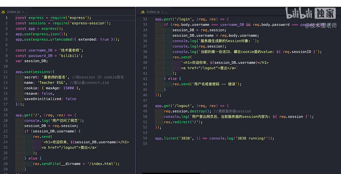The image size is (341, 174).
Task: Expand the ellipsis breadcrumb in right editor
Action: click(166, 12)
